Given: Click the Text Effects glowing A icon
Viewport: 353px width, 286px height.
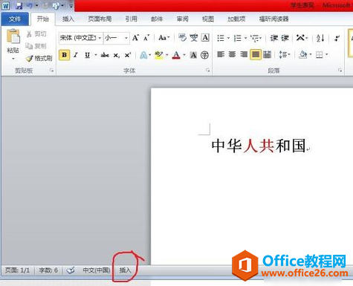Looking at the screenshot, I should pyautogui.click(x=143, y=55).
